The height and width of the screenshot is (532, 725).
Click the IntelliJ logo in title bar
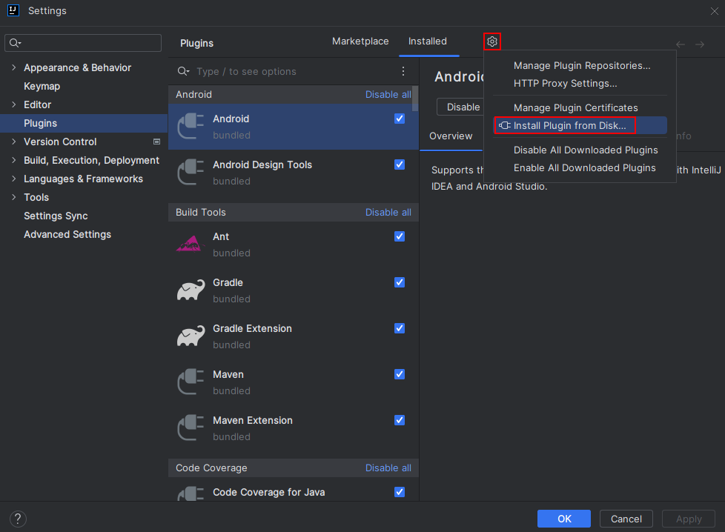click(13, 10)
